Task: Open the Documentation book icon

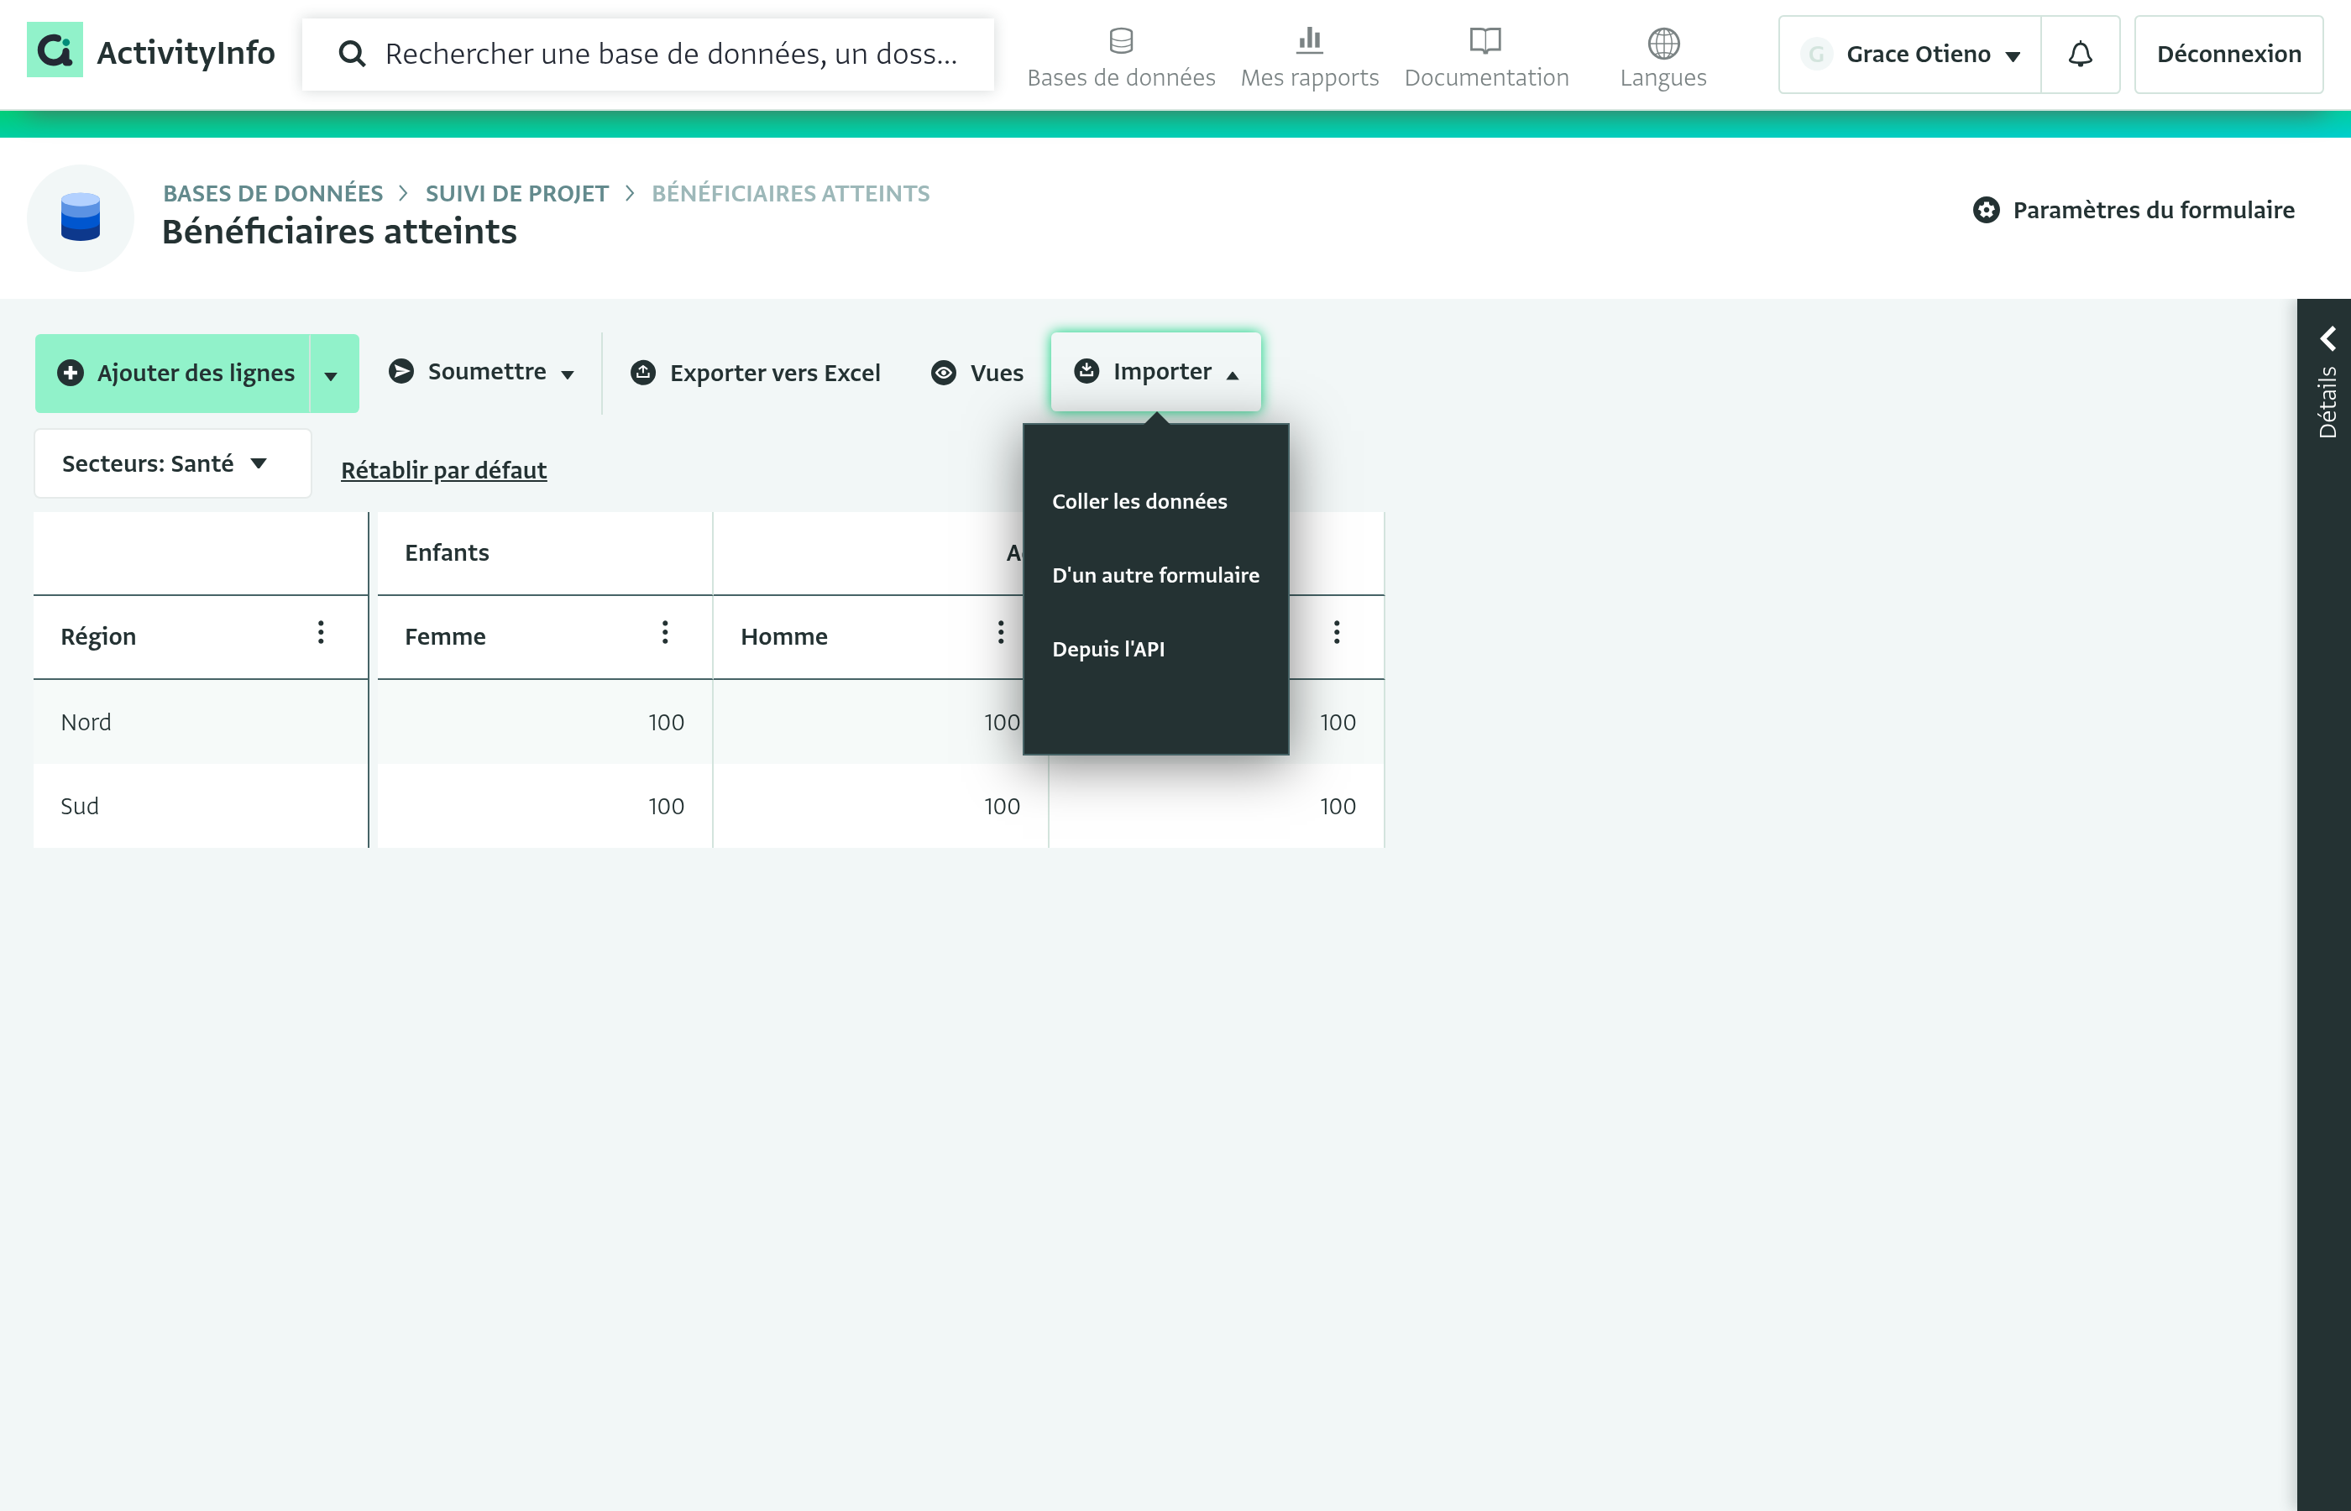Action: click(1485, 41)
